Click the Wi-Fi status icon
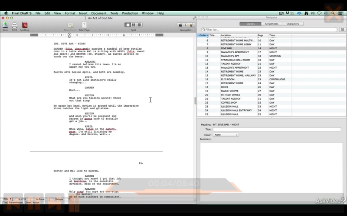 (x=319, y=13)
